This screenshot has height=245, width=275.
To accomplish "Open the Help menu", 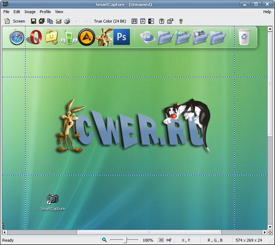I will (x=267, y=12).
